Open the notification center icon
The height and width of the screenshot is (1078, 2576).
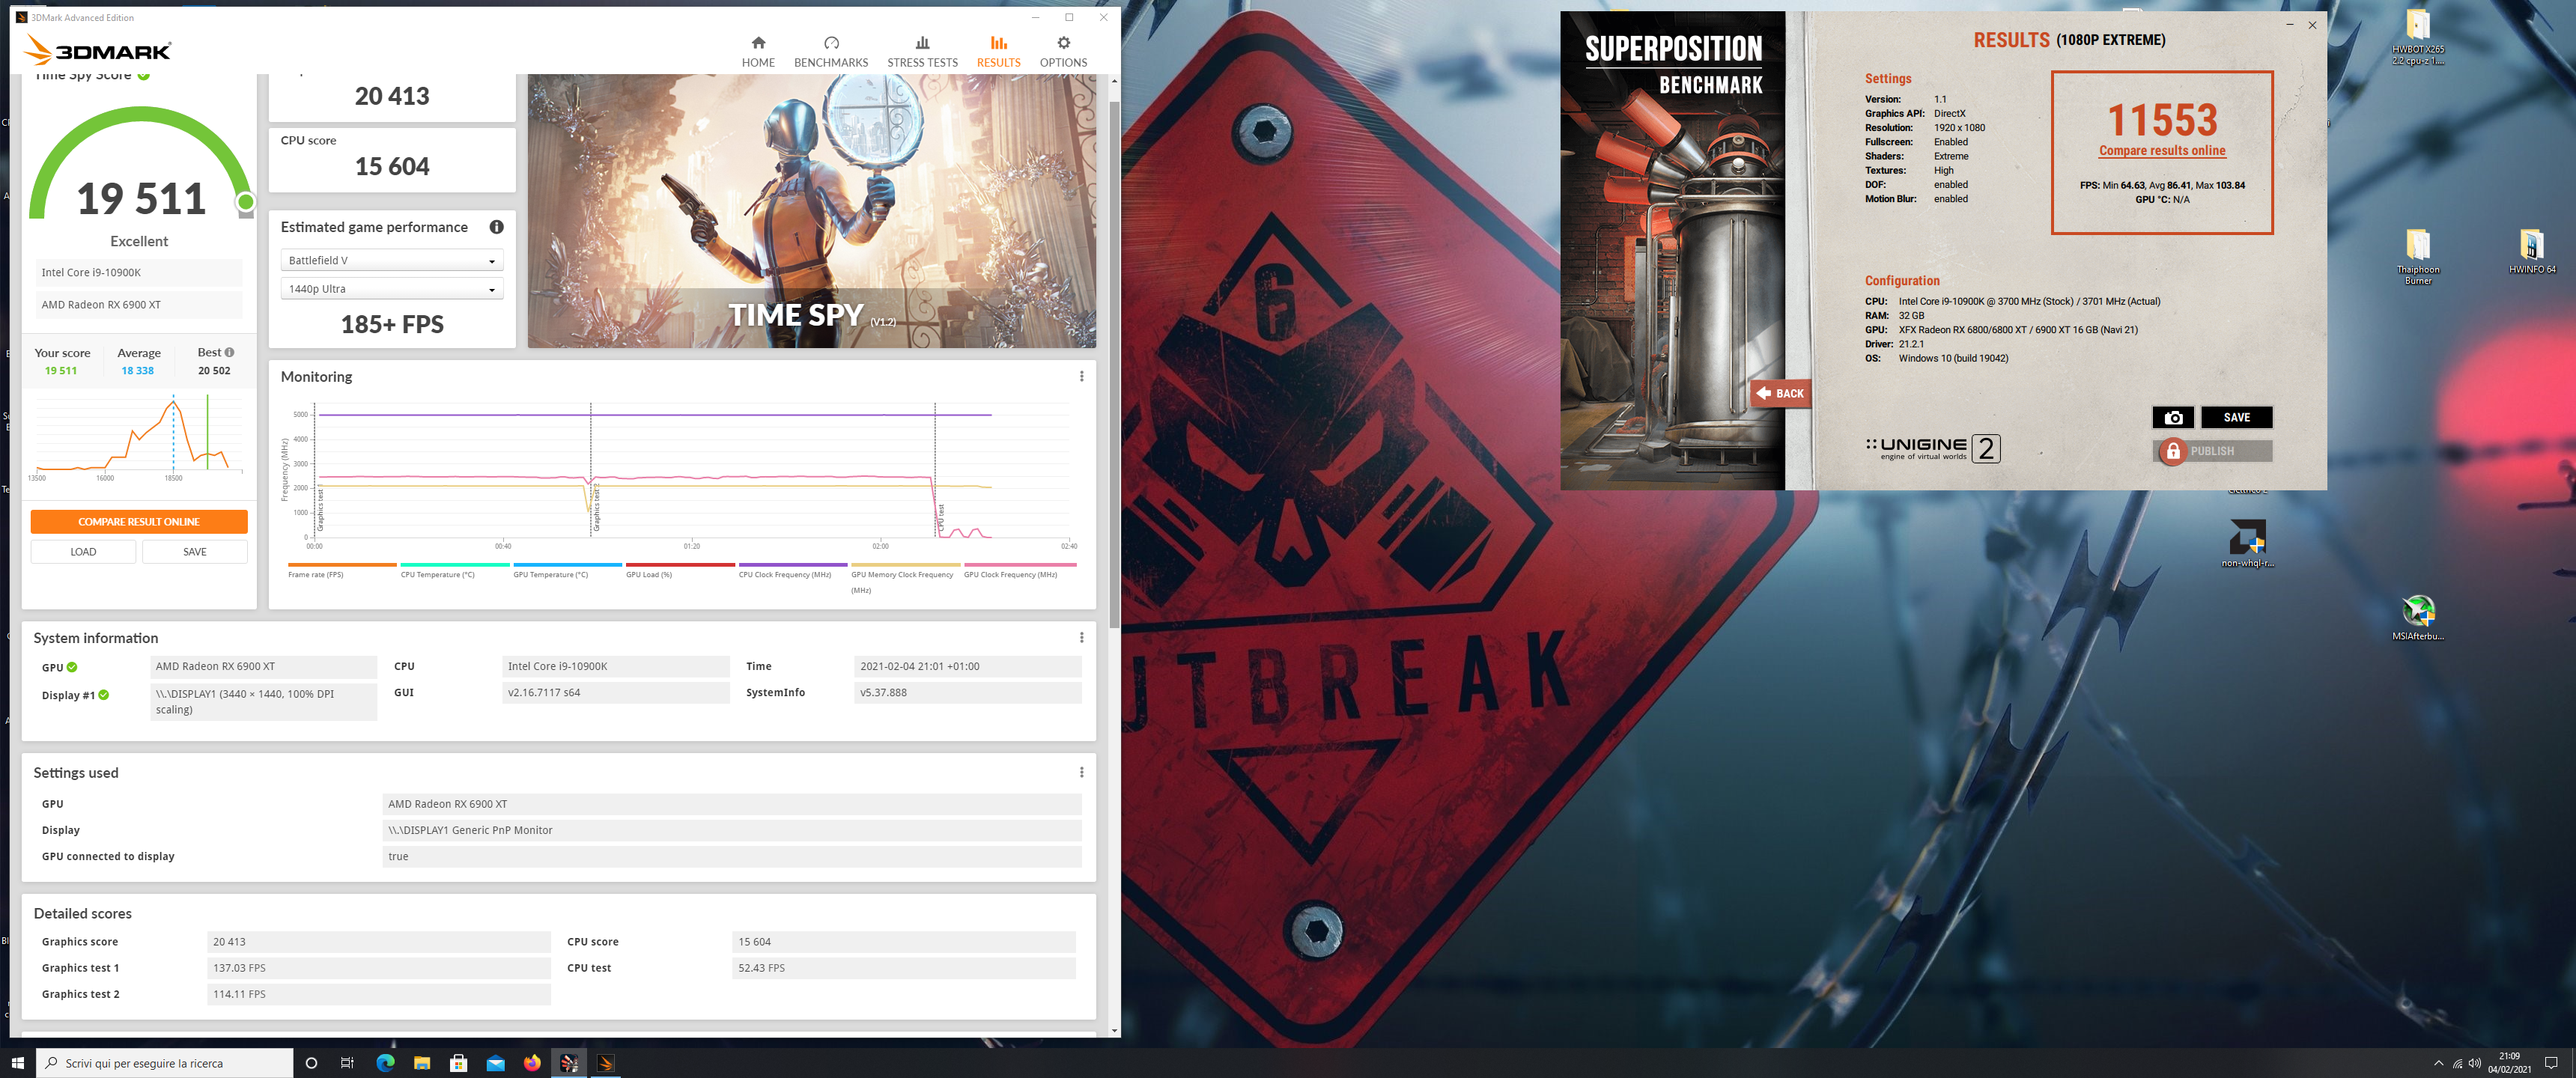pyautogui.click(x=2551, y=1063)
